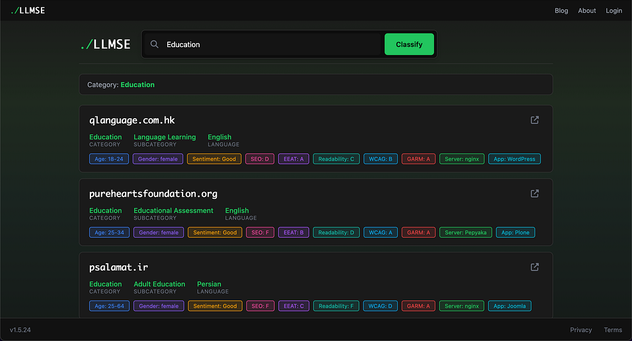Click the large ./LLMSE logo beside search

(106, 44)
